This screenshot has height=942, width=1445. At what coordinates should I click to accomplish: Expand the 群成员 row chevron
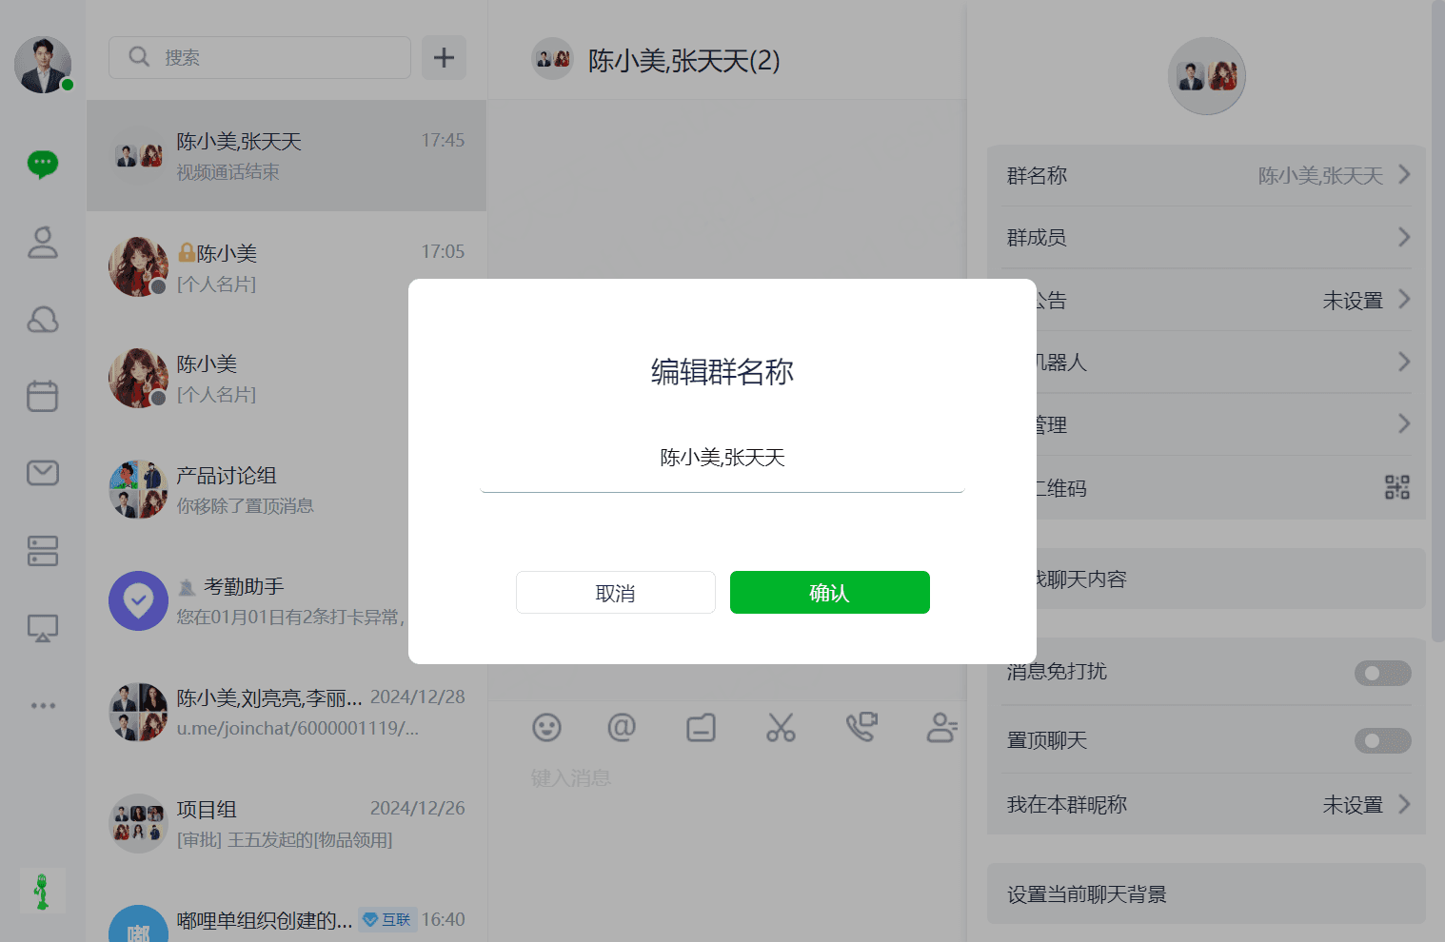(x=1404, y=237)
